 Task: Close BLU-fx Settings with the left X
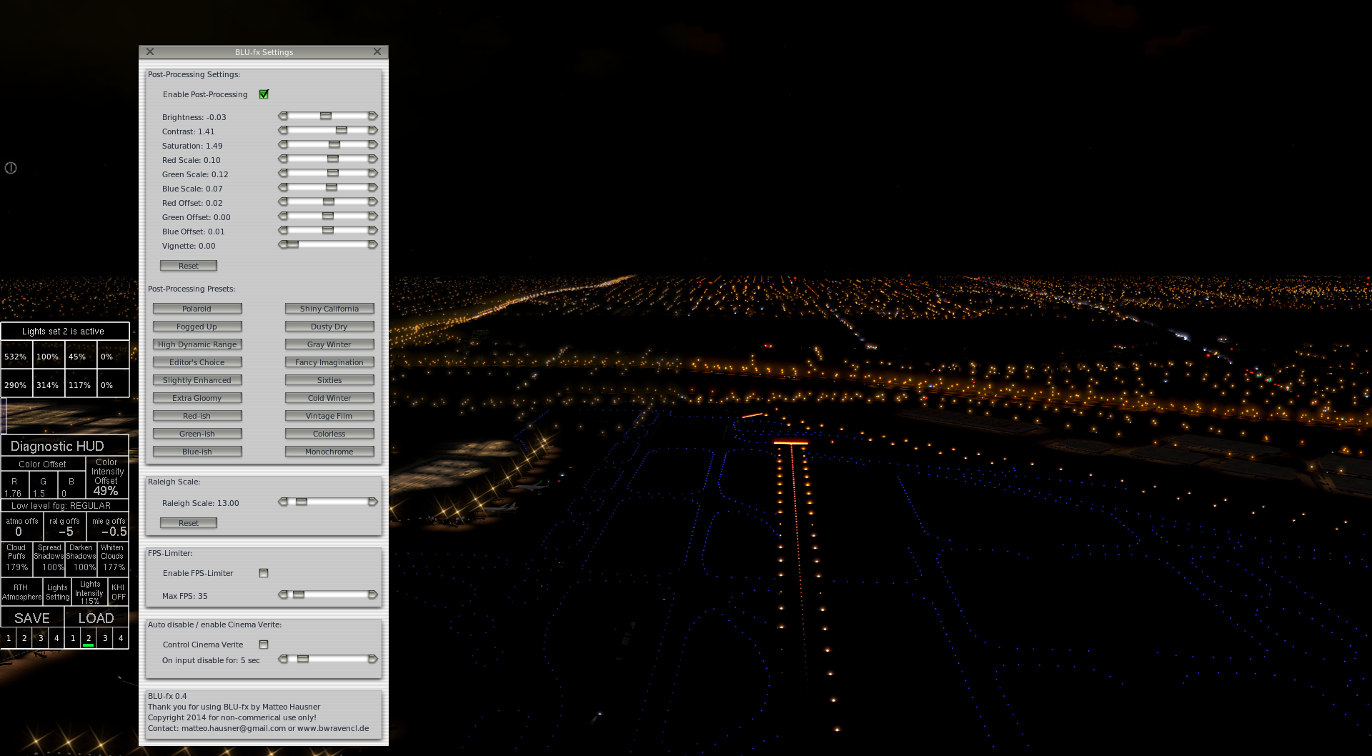[x=150, y=51]
